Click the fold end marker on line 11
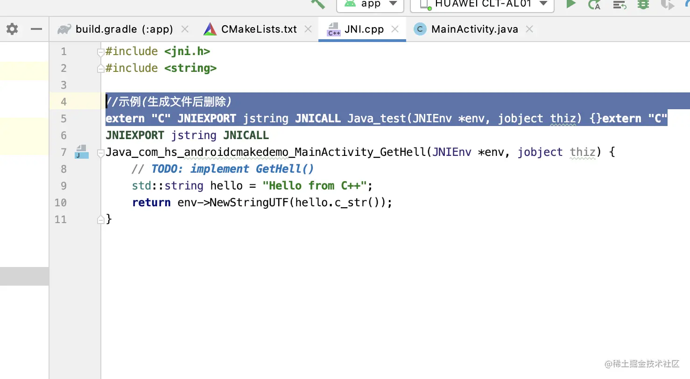 [100, 220]
